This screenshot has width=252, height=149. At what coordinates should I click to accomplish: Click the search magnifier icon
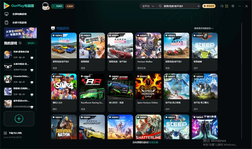pyautogui.click(x=160, y=6)
